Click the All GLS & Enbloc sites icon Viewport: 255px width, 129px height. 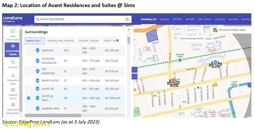coord(215,30)
